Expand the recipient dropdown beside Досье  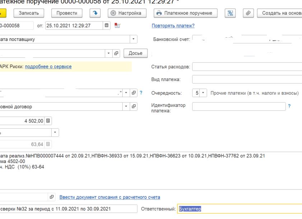point(109,53)
